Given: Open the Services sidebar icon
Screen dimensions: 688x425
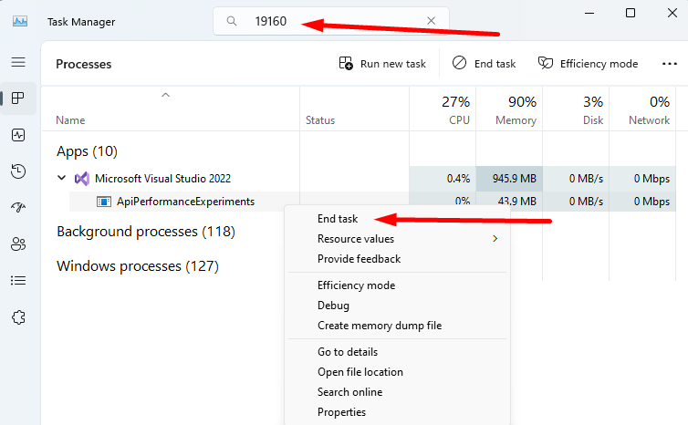Looking at the screenshot, I should 18,317.
